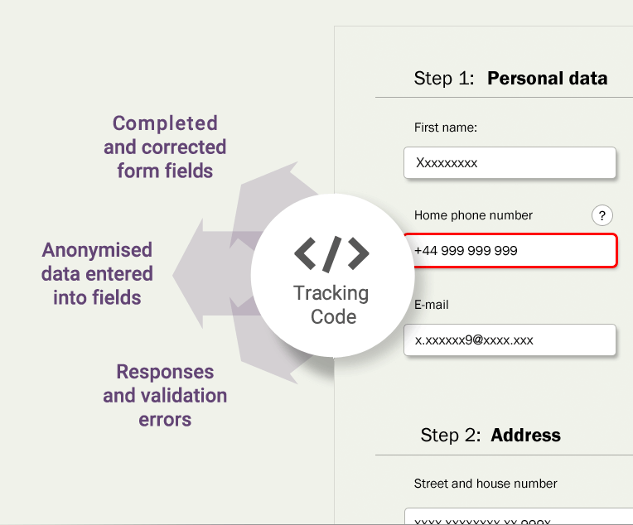
Task: Click the question mark help icon
Action: click(x=602, y=215)
